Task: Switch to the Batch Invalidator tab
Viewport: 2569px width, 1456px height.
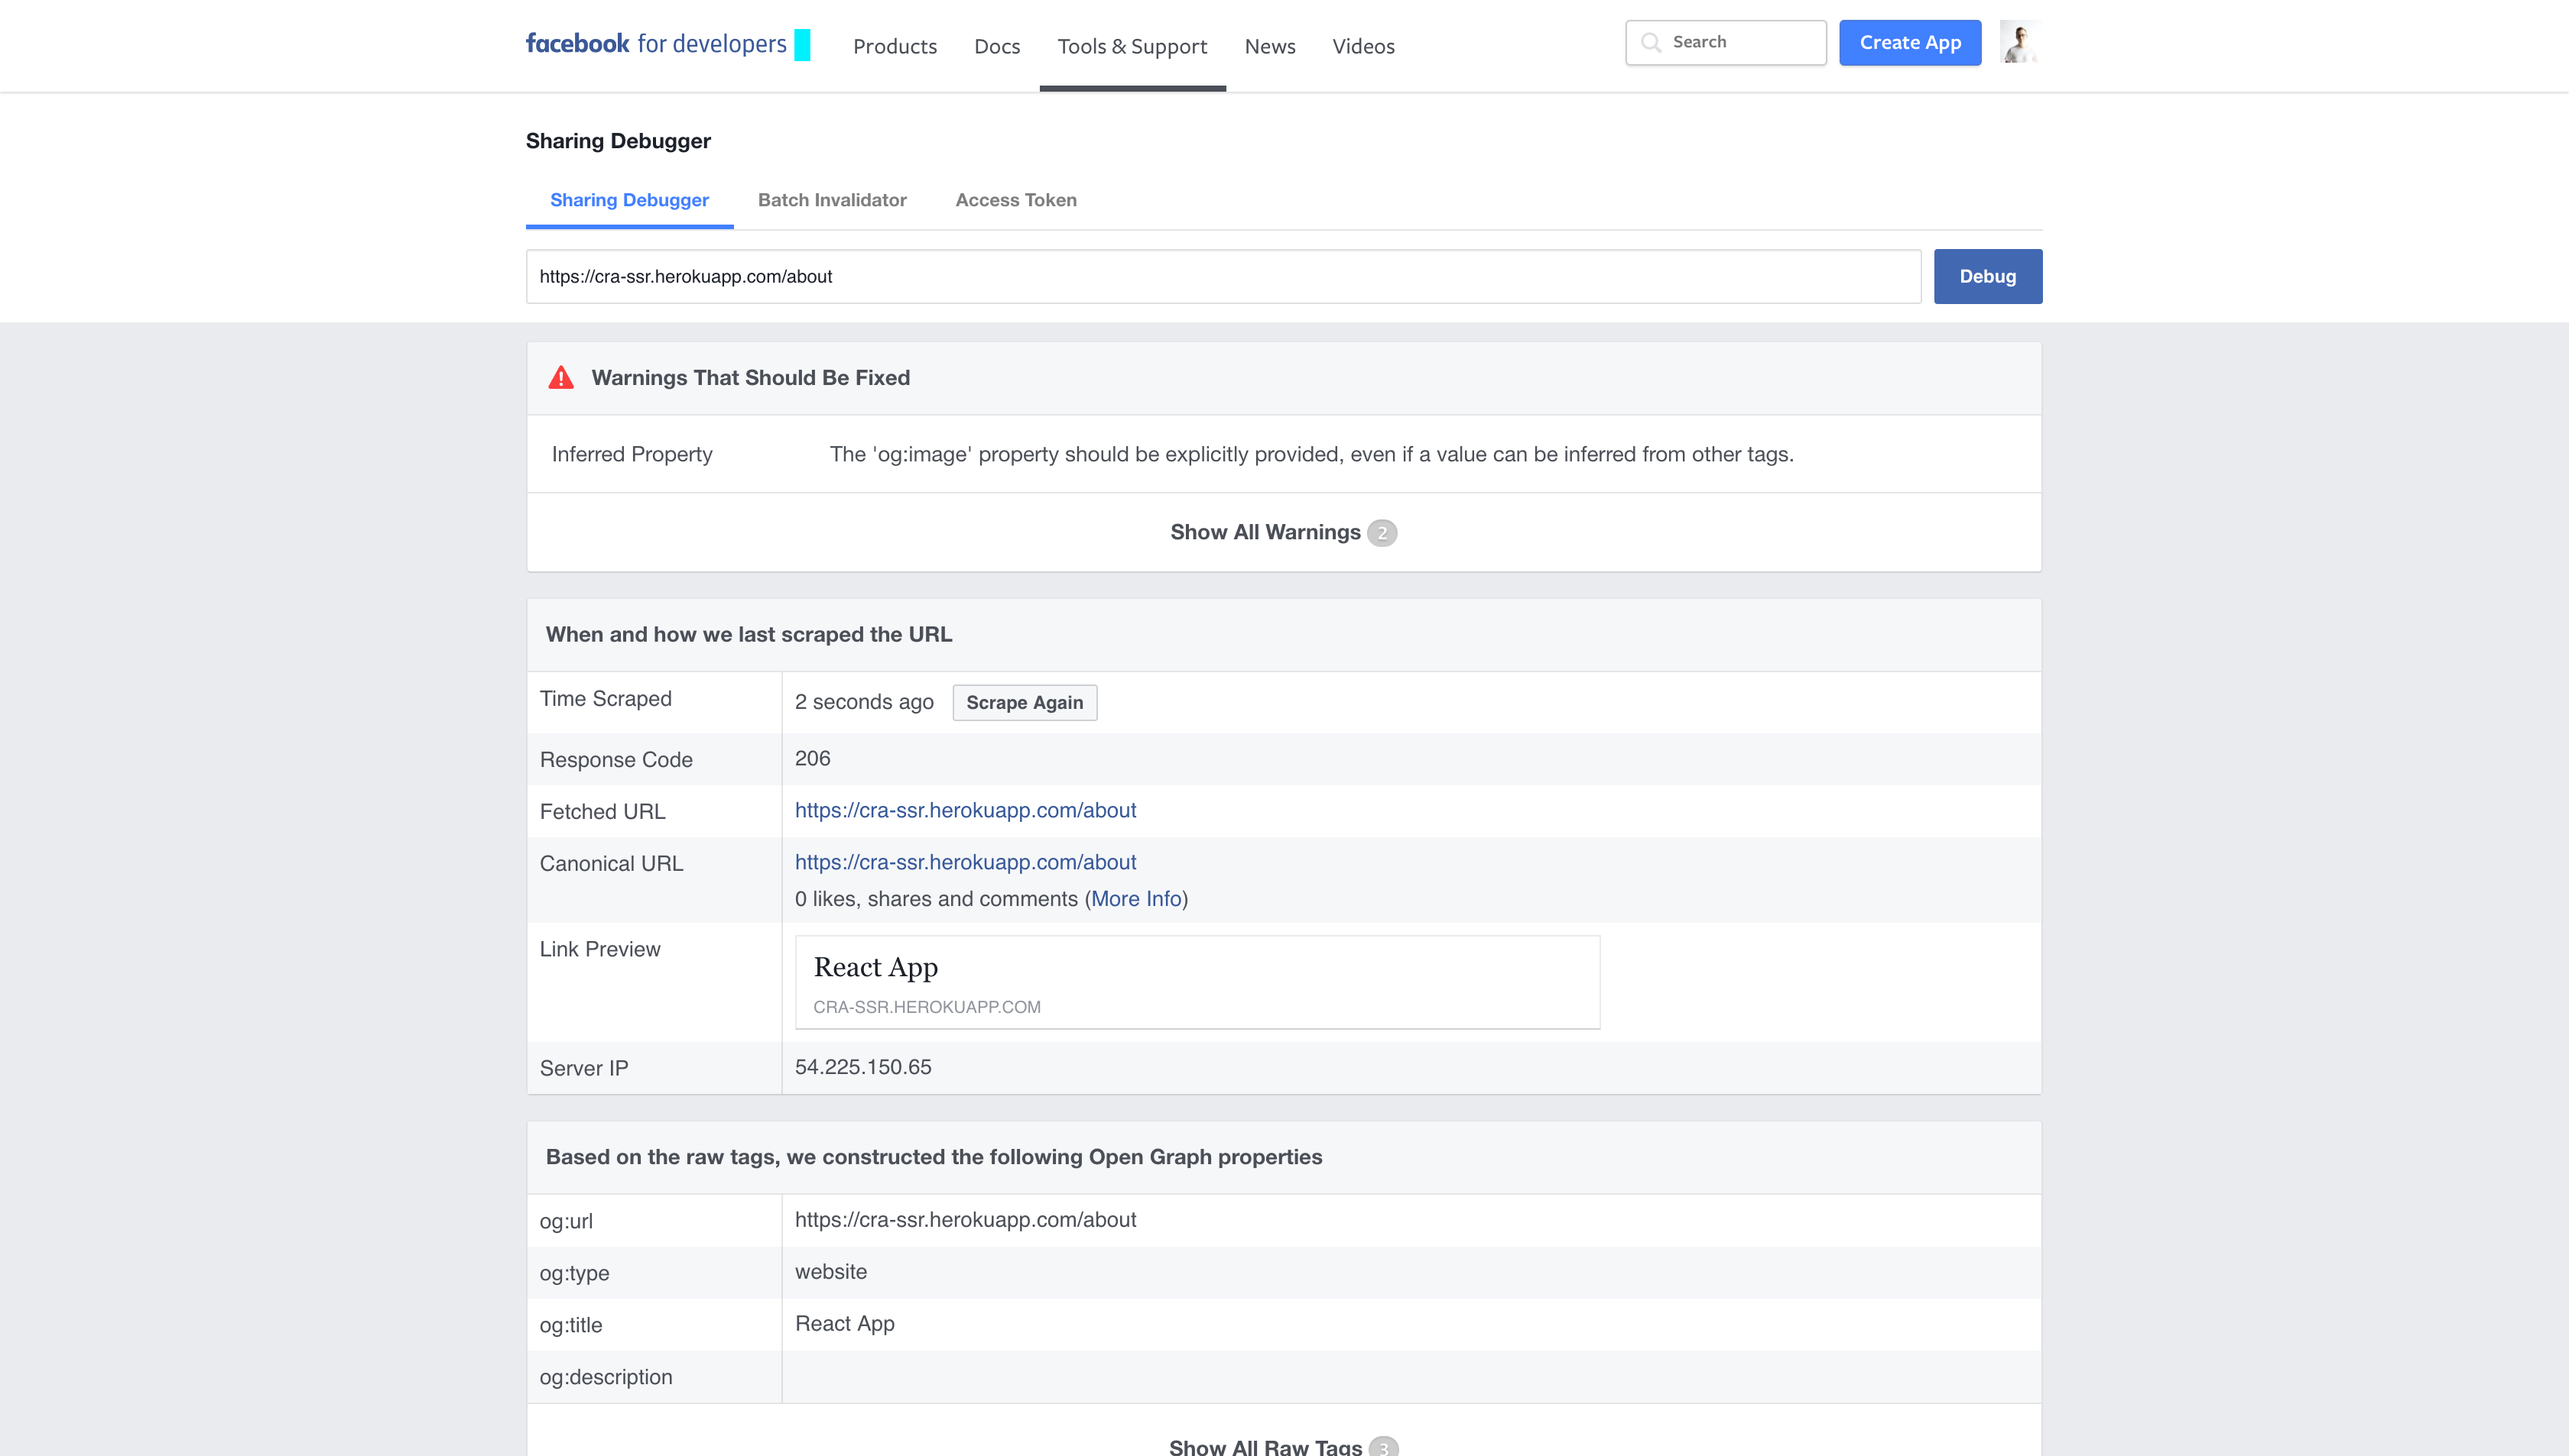Action: click(833, 200)
